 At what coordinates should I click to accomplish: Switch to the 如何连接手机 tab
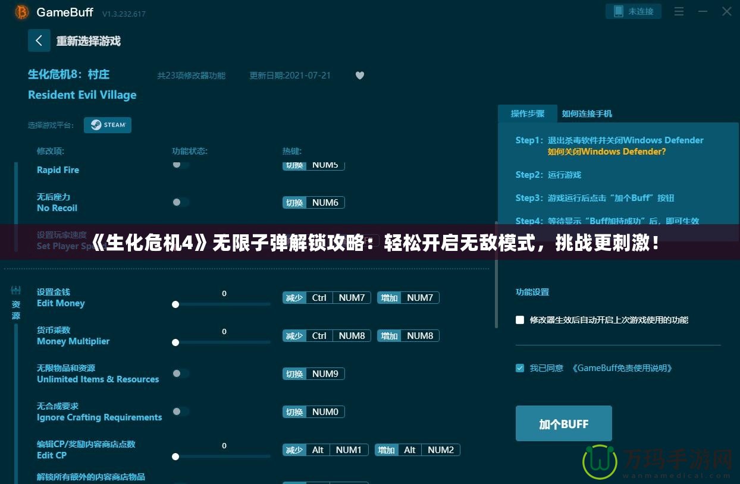tap(587, 114)
